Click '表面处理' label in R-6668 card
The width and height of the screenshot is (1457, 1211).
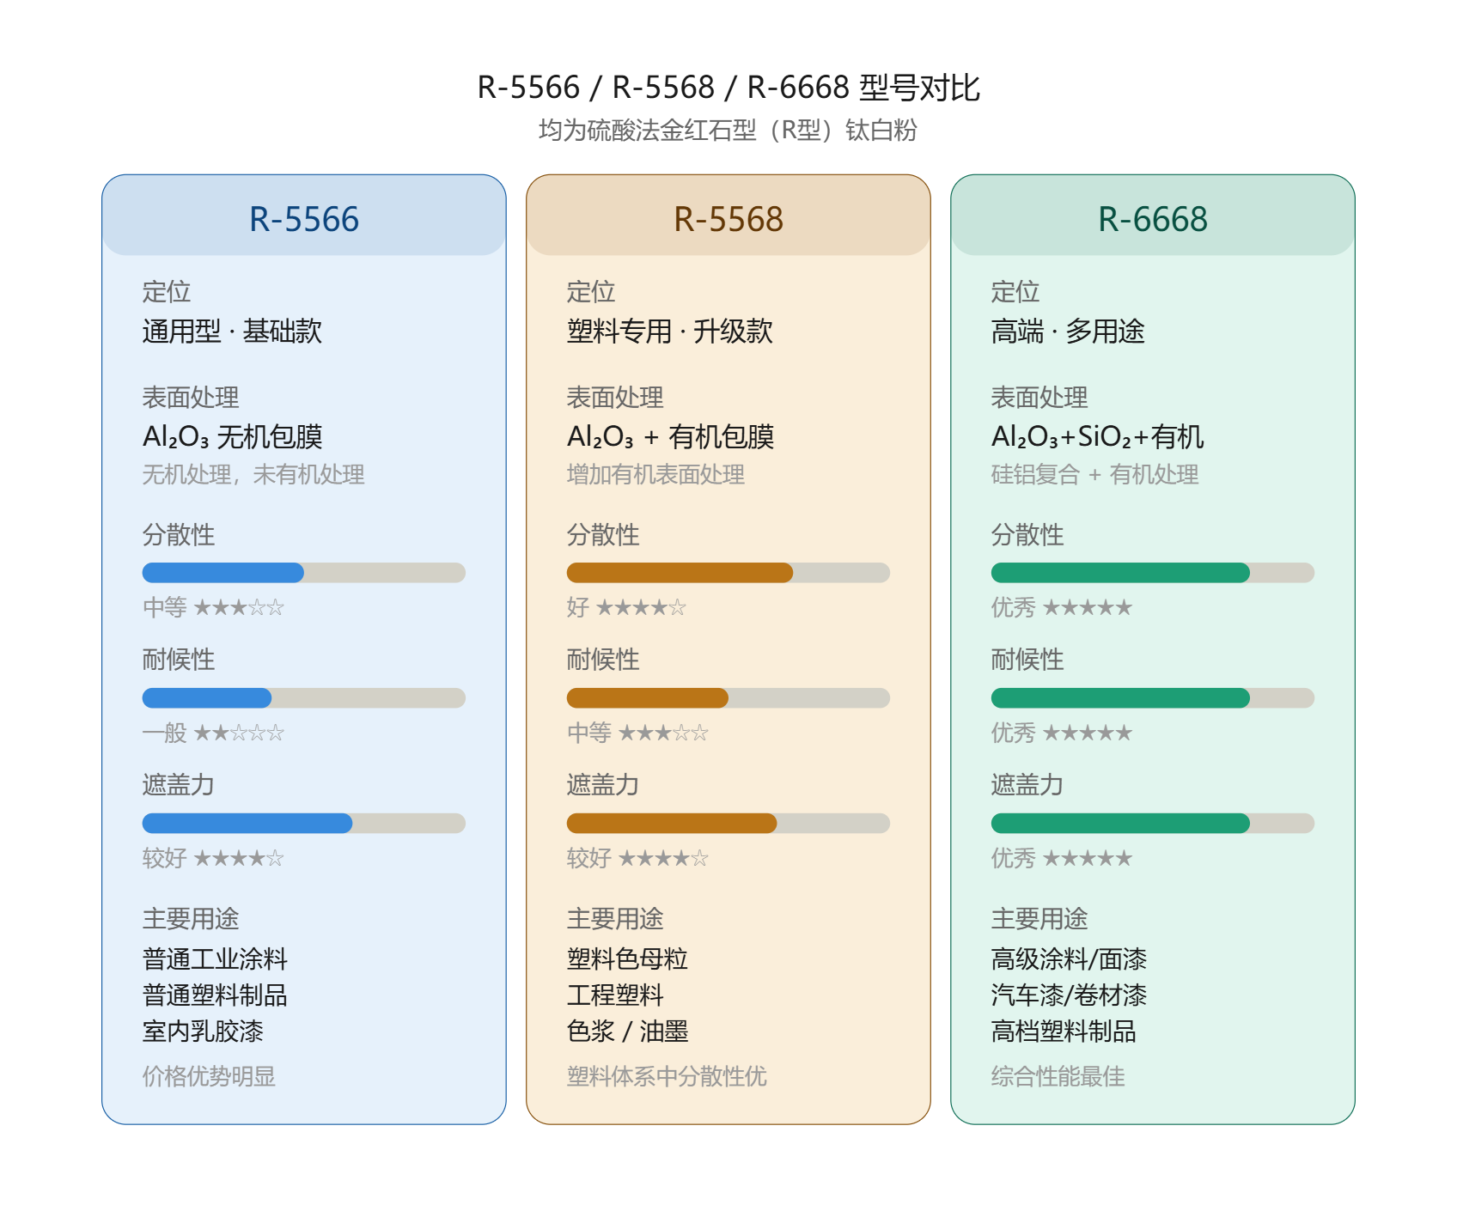coord(1039,398)
